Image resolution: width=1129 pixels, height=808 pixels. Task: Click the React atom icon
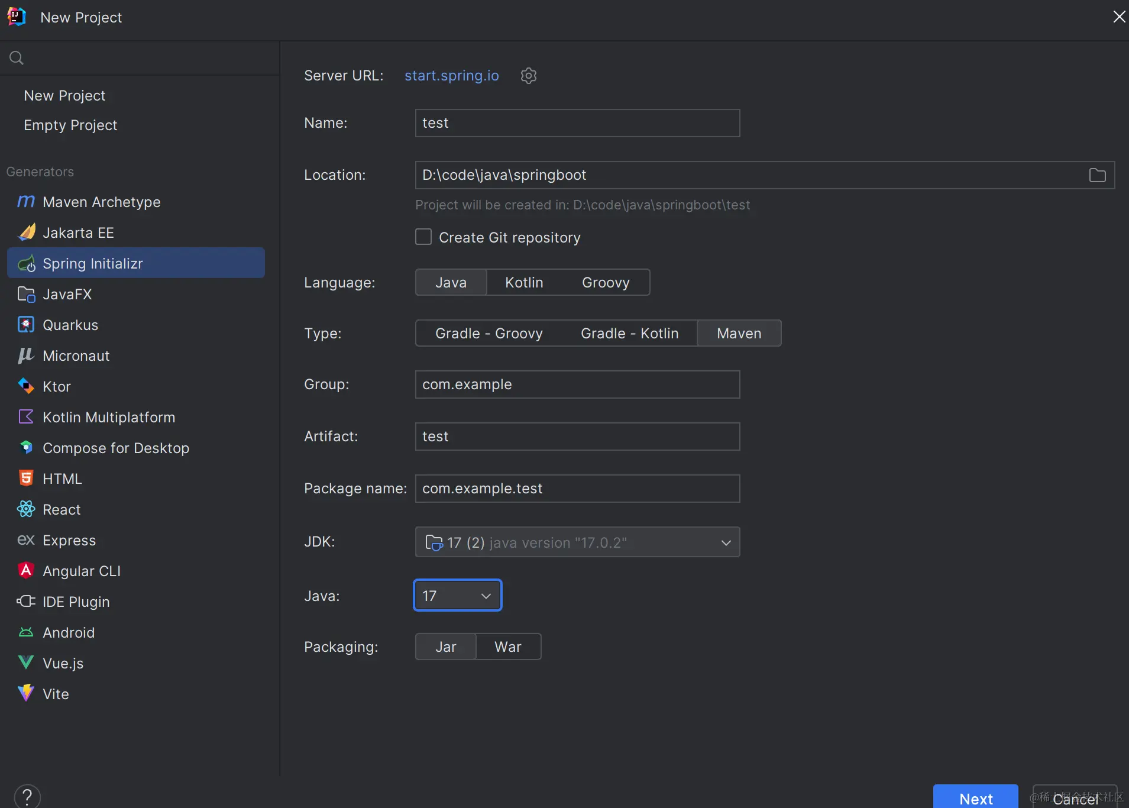(26, 509)
